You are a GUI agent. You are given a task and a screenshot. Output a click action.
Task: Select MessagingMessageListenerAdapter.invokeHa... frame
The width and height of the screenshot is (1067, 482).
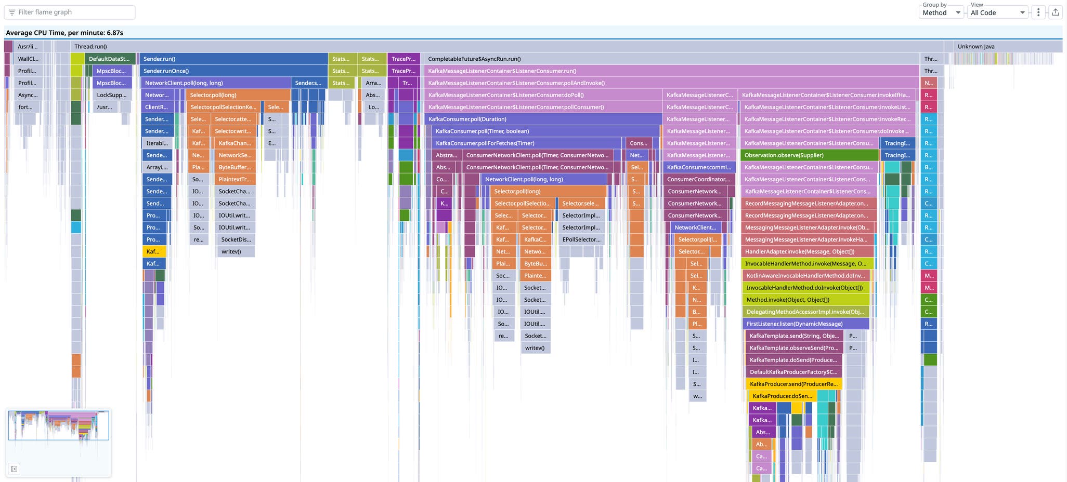[808, 239]
